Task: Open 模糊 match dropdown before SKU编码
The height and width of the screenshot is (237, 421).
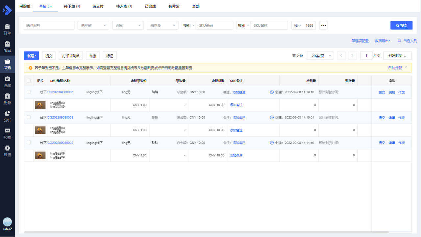Action: (x=189, y=25)
